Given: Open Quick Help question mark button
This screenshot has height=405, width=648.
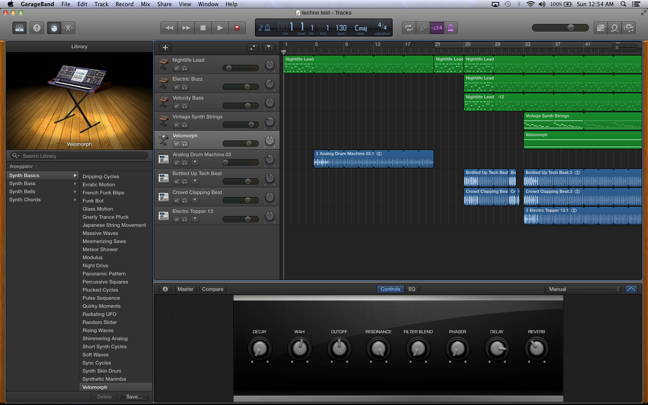Looking at the screenshot, I should tap(37, 28).
